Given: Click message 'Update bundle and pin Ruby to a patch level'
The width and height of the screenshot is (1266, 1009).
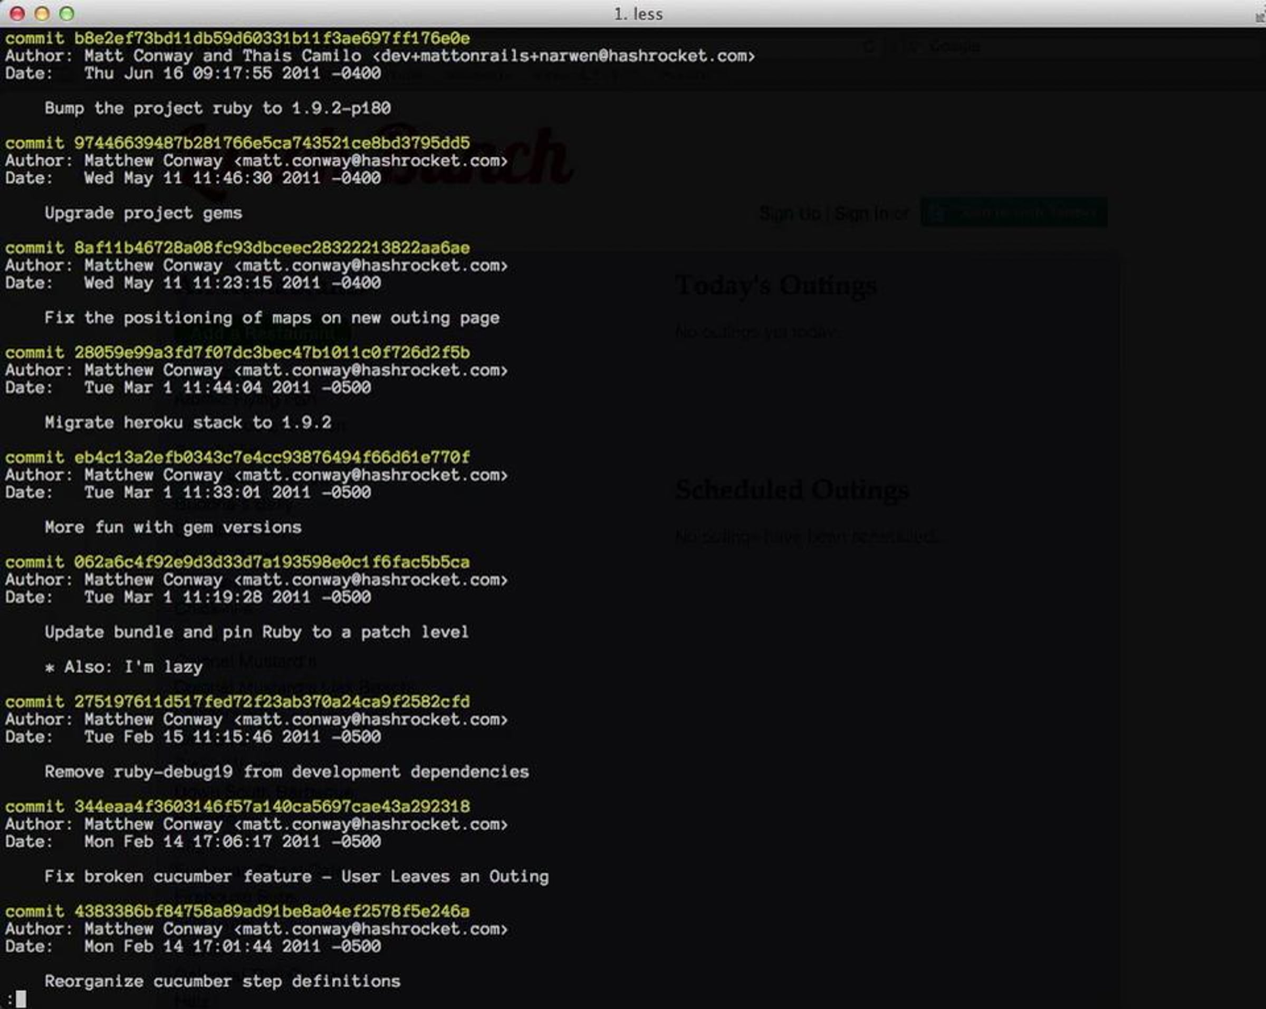Looking at the screenshot, I should 256,632.
